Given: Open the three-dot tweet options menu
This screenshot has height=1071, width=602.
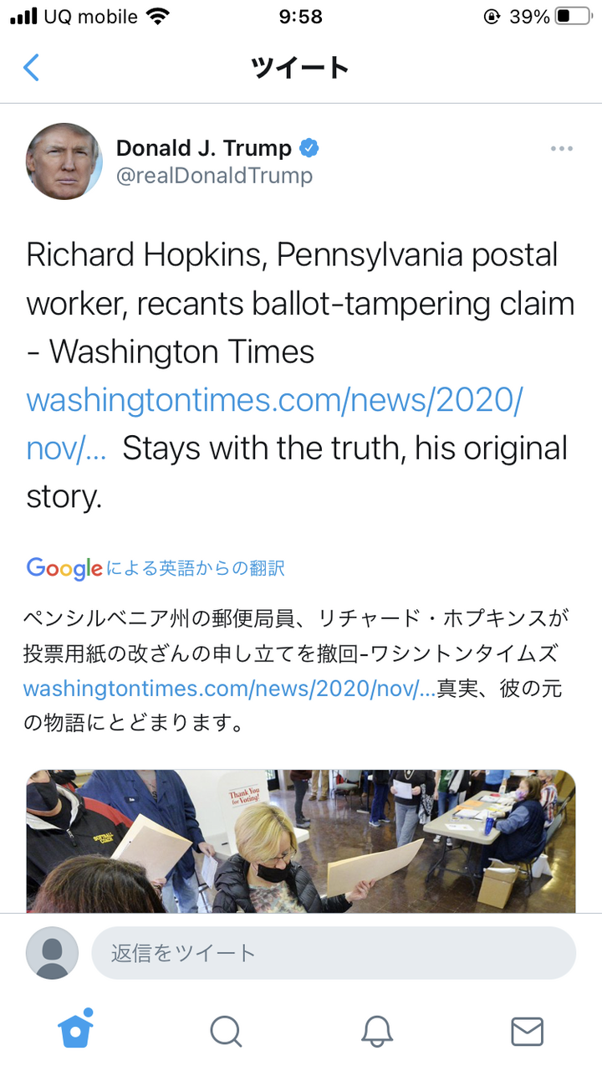Looking at the screenshot, I should [561, 149].
